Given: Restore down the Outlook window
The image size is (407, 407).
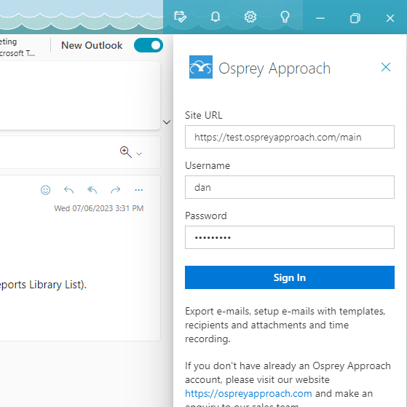Looking at the screenshot, I should click(x=355, y=18).
